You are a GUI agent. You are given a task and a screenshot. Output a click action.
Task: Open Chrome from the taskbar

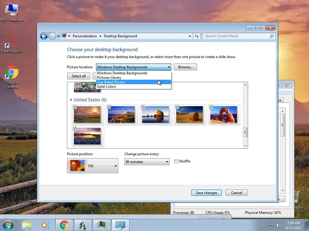(x=64, y=225)
